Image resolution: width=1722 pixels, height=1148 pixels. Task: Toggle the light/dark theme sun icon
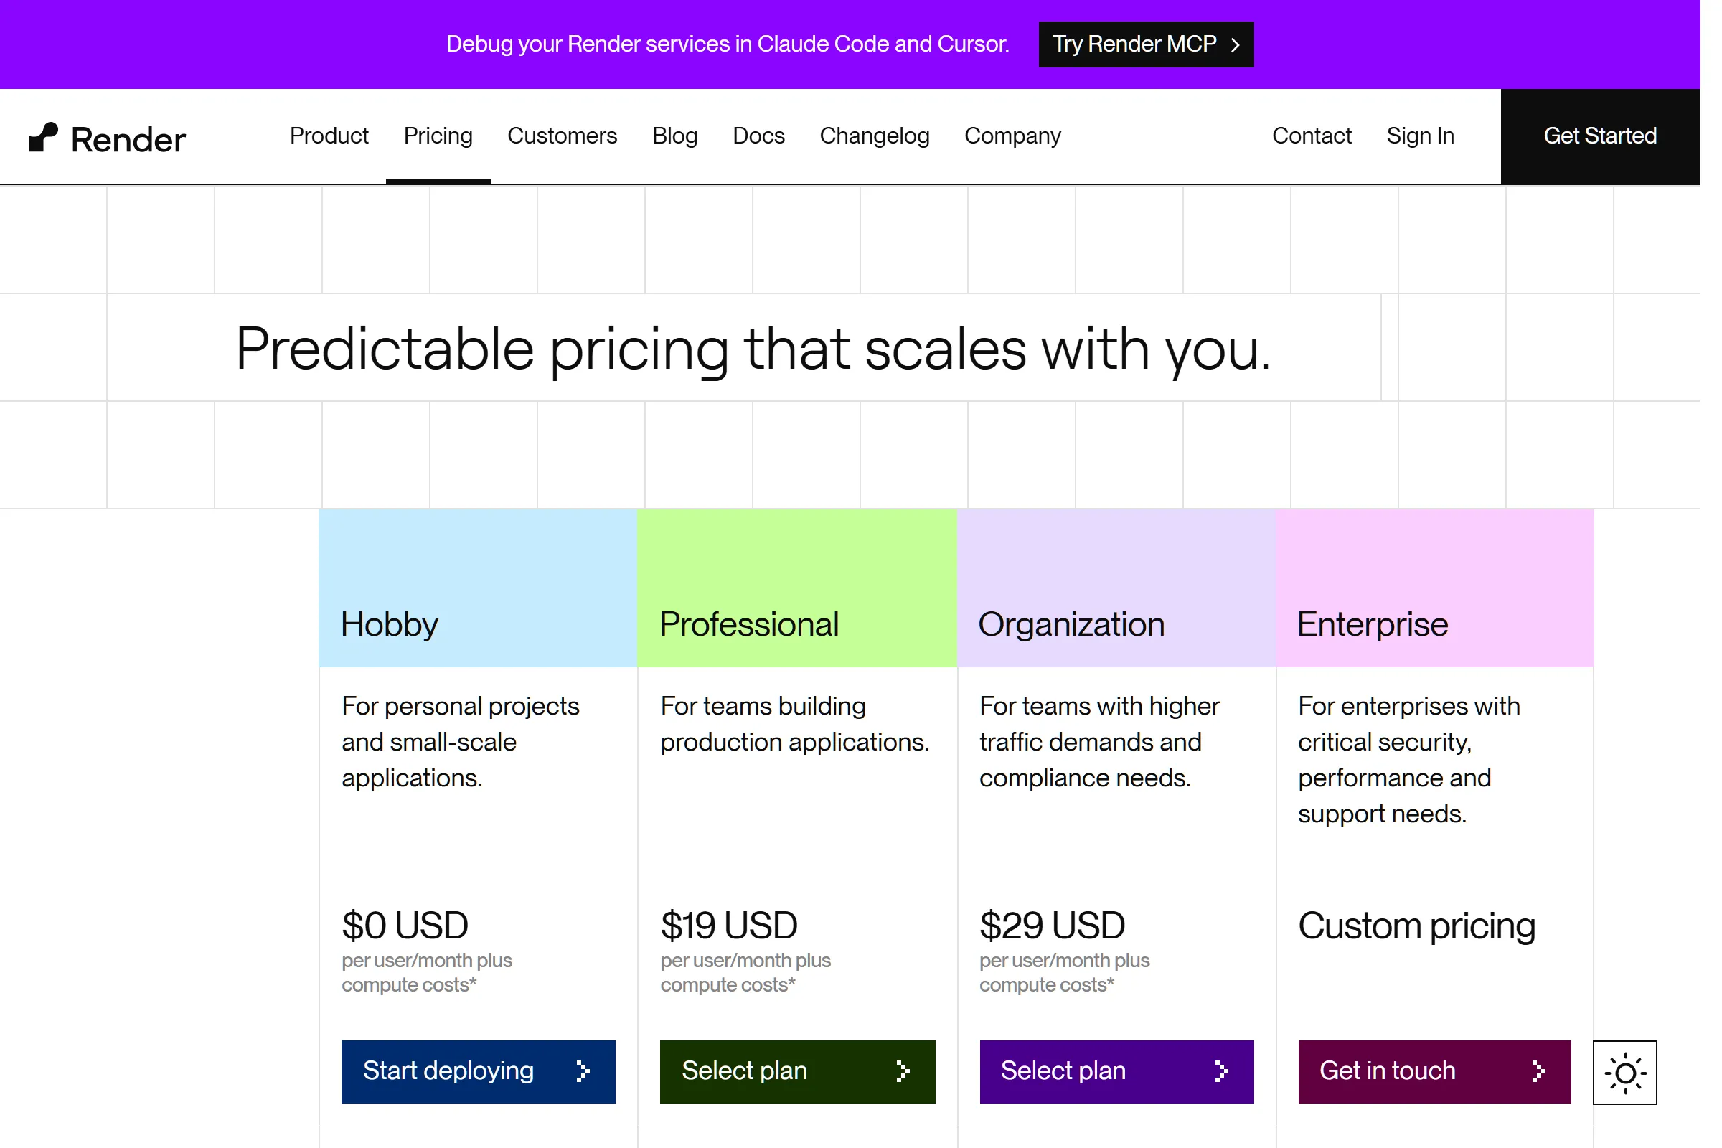1624,1072
